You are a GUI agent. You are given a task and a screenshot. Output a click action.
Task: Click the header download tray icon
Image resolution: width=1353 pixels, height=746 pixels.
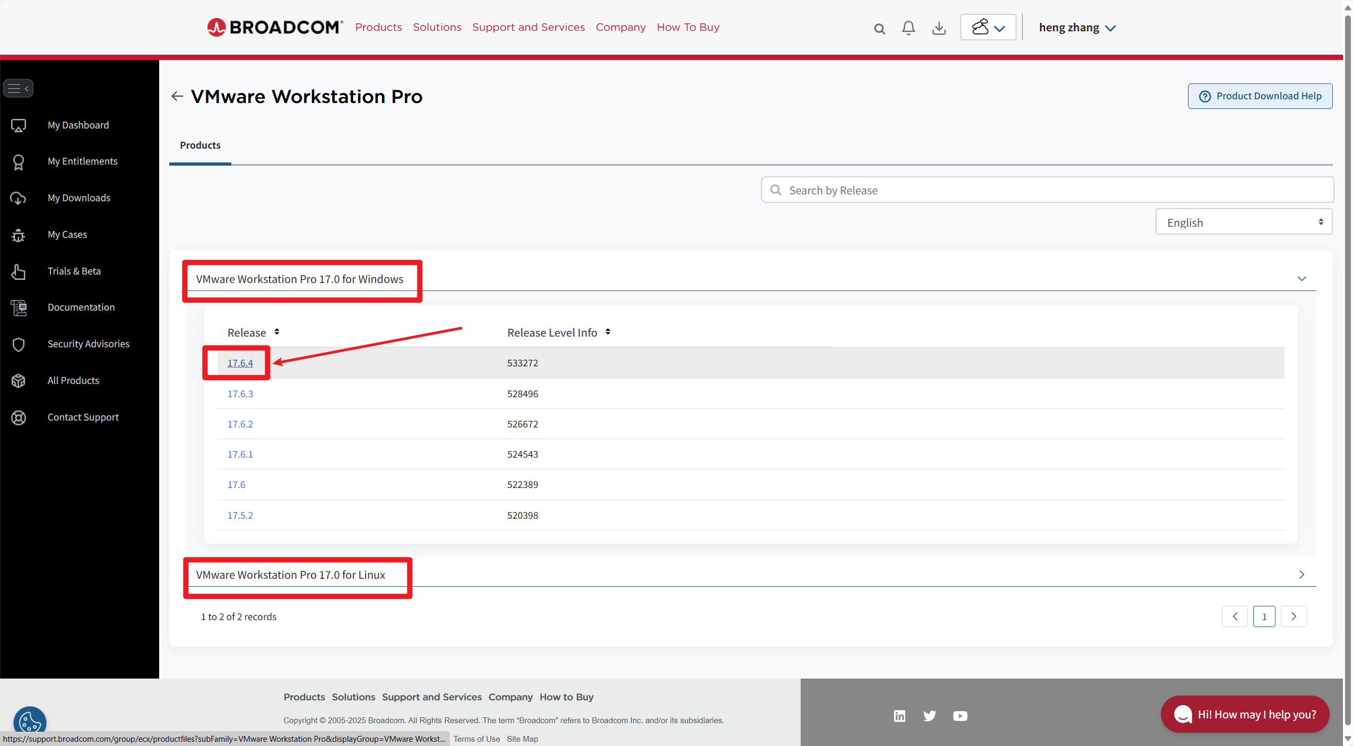pyautogui.click(x=939, y=28)
